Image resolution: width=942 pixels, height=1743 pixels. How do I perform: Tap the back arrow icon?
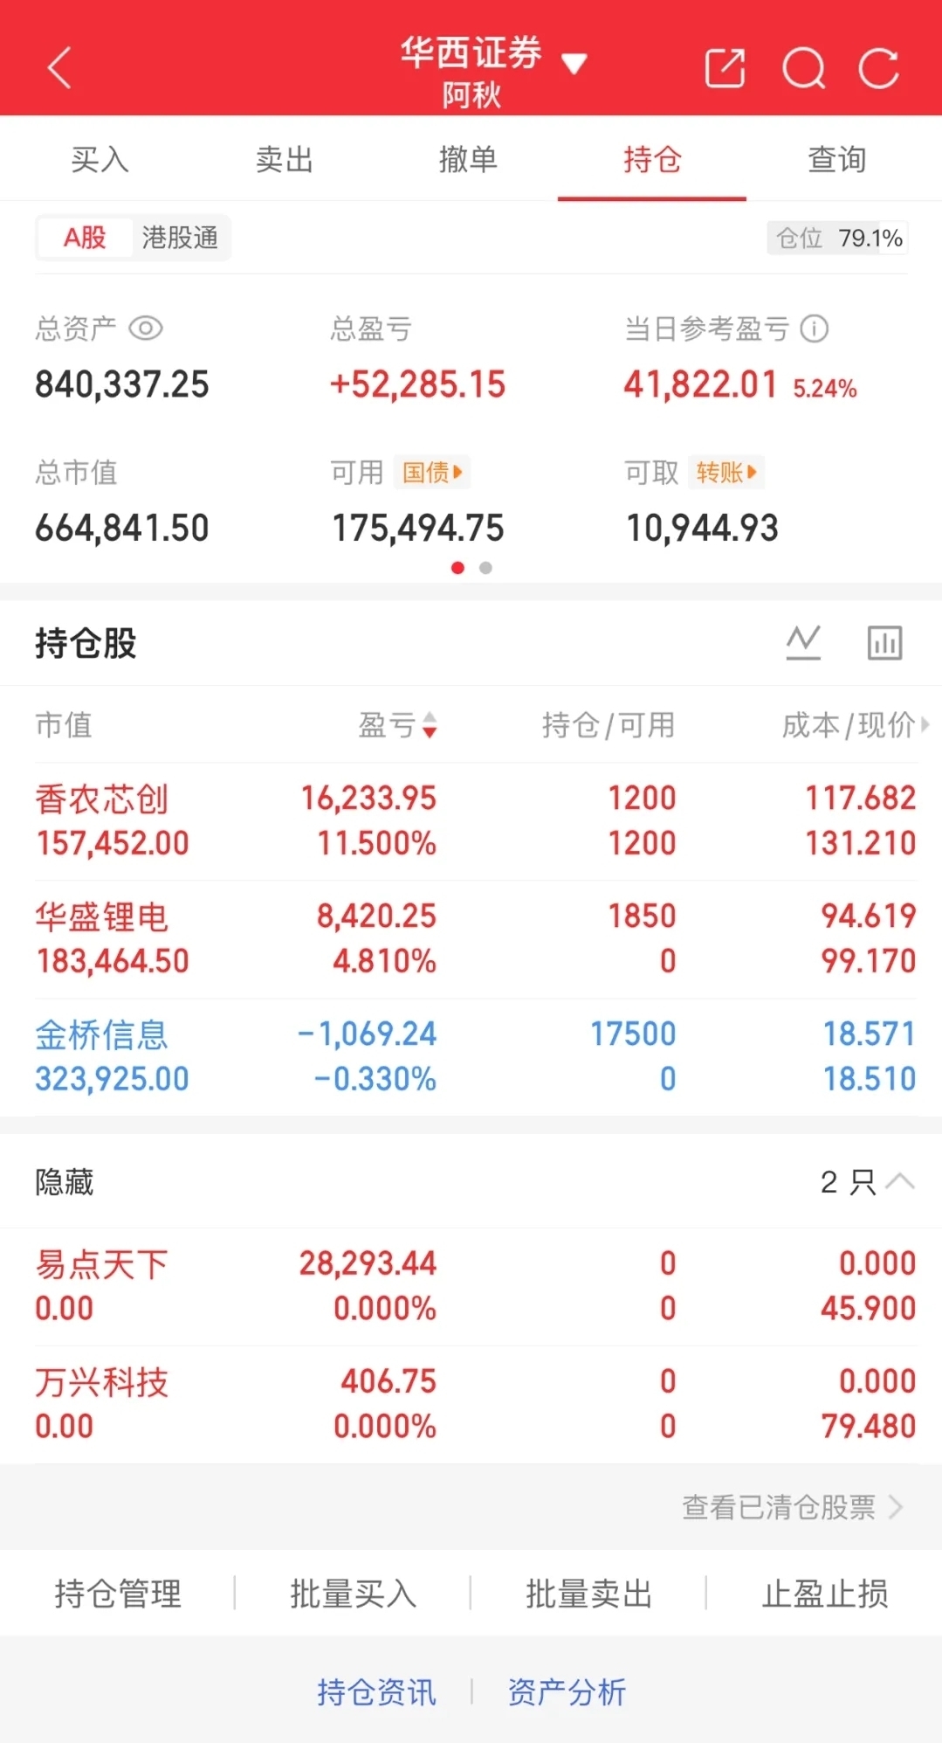coord(58,68)
